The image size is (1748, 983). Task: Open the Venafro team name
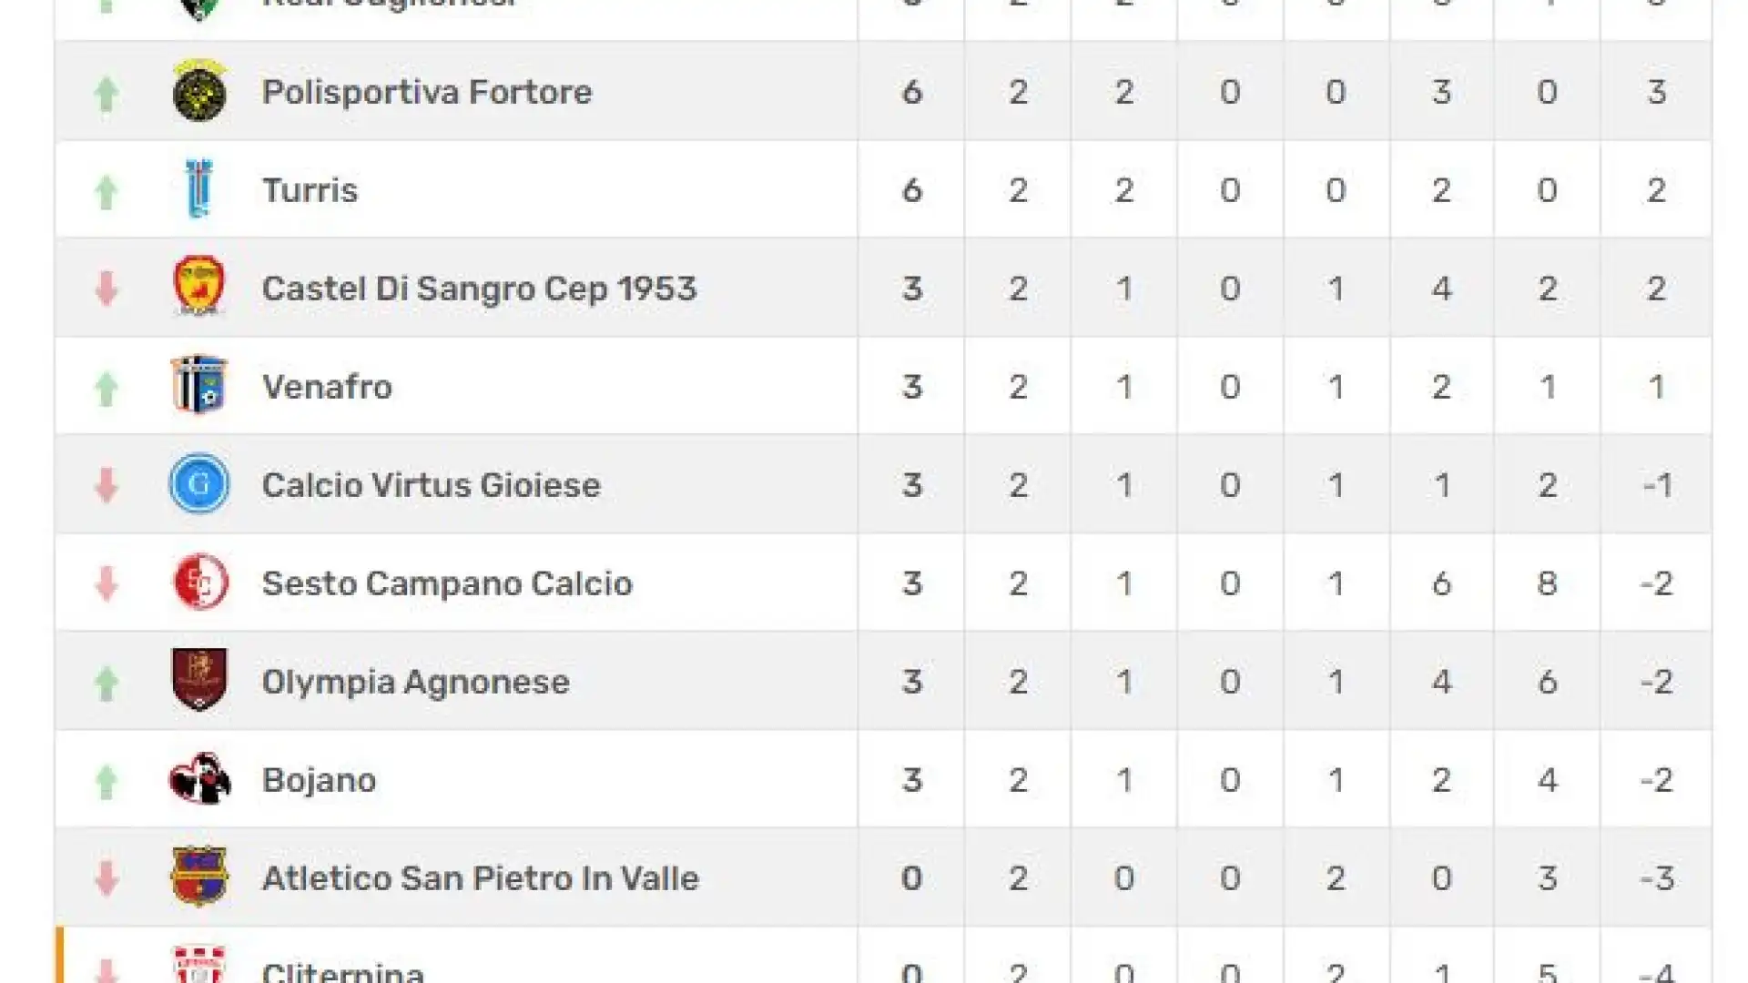click(328, 387)
